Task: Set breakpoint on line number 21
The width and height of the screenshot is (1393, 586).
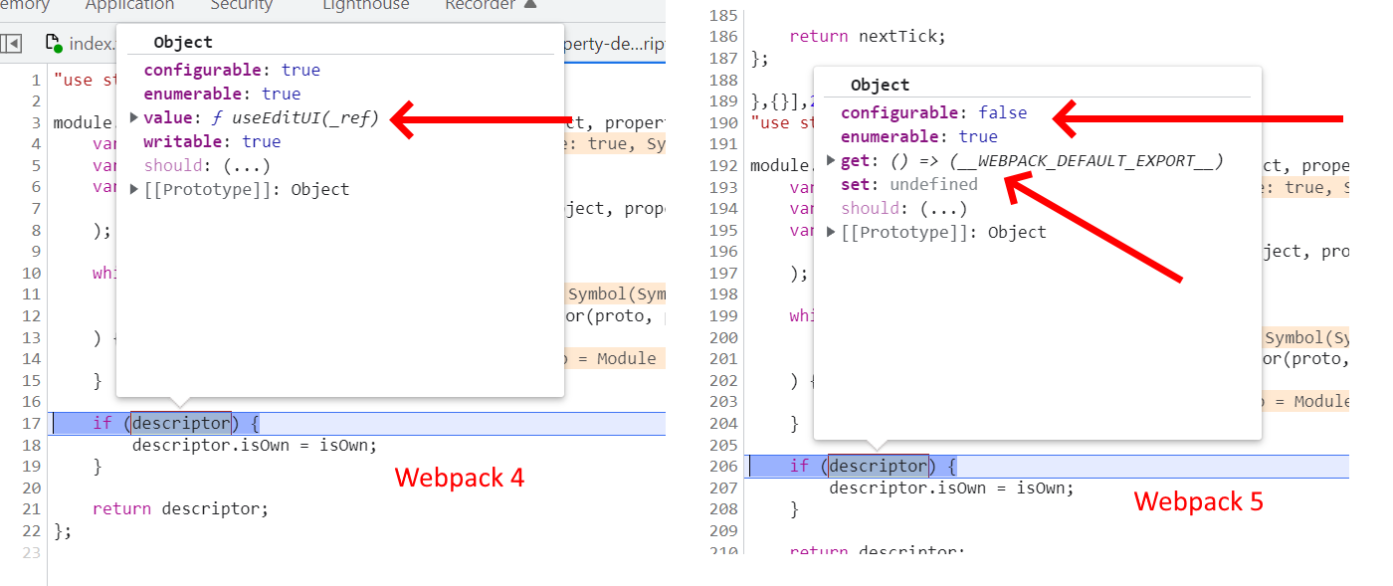Action: pos(33,508)
